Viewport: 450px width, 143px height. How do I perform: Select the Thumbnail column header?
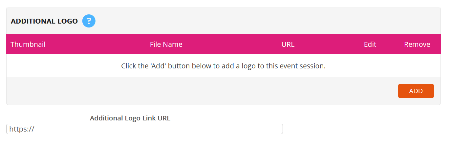(x=28, y=45)
